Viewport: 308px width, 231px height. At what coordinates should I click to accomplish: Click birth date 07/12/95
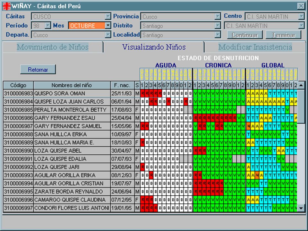(x=122, y=200)
